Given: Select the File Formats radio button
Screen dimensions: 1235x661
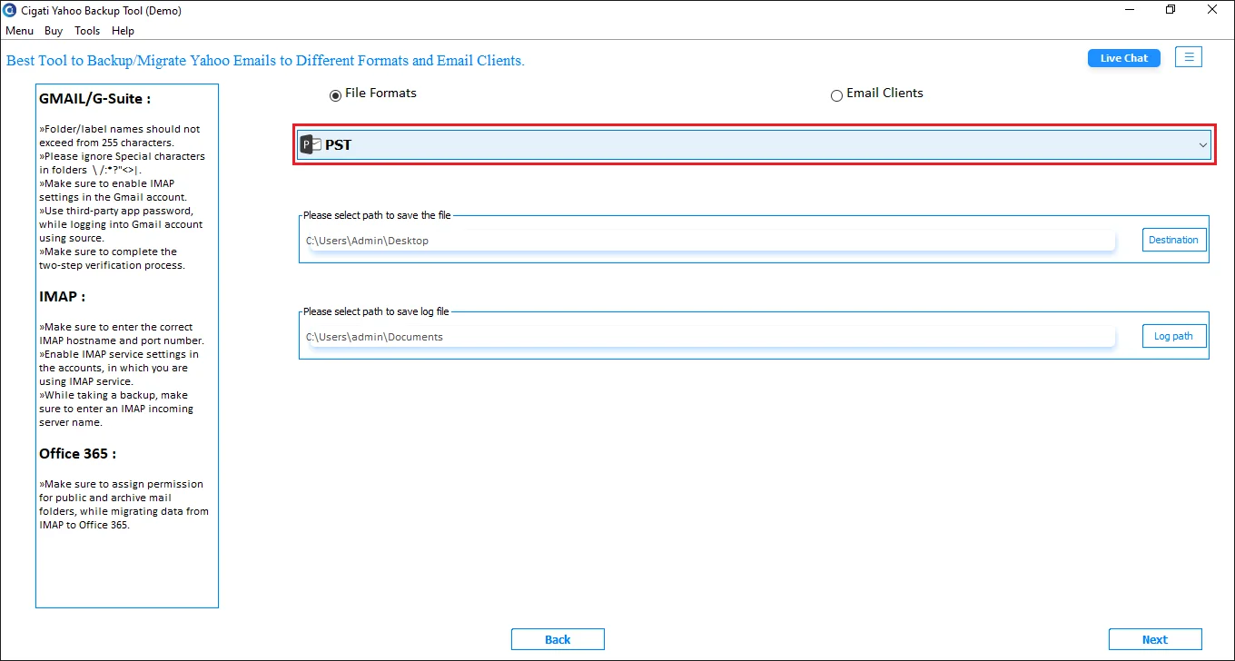Looking at the screenshot, I should 336,95.
